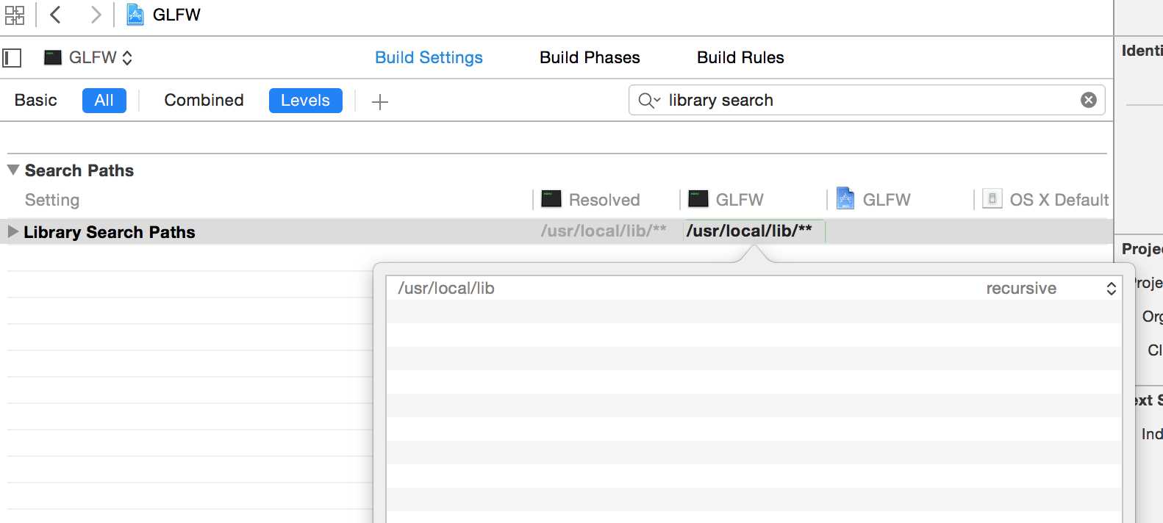Switch to the Build Phases tab
The width and height of the screenshot is (1163, 523).
(x=590, y=57)
